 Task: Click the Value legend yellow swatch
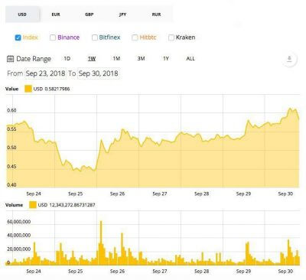pyautogui.click(x=28, y=89)
